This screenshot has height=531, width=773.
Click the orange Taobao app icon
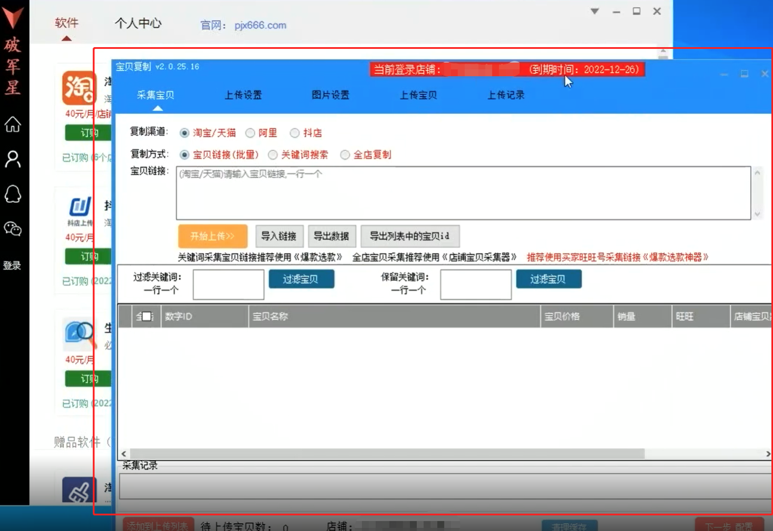coord(79,88)
